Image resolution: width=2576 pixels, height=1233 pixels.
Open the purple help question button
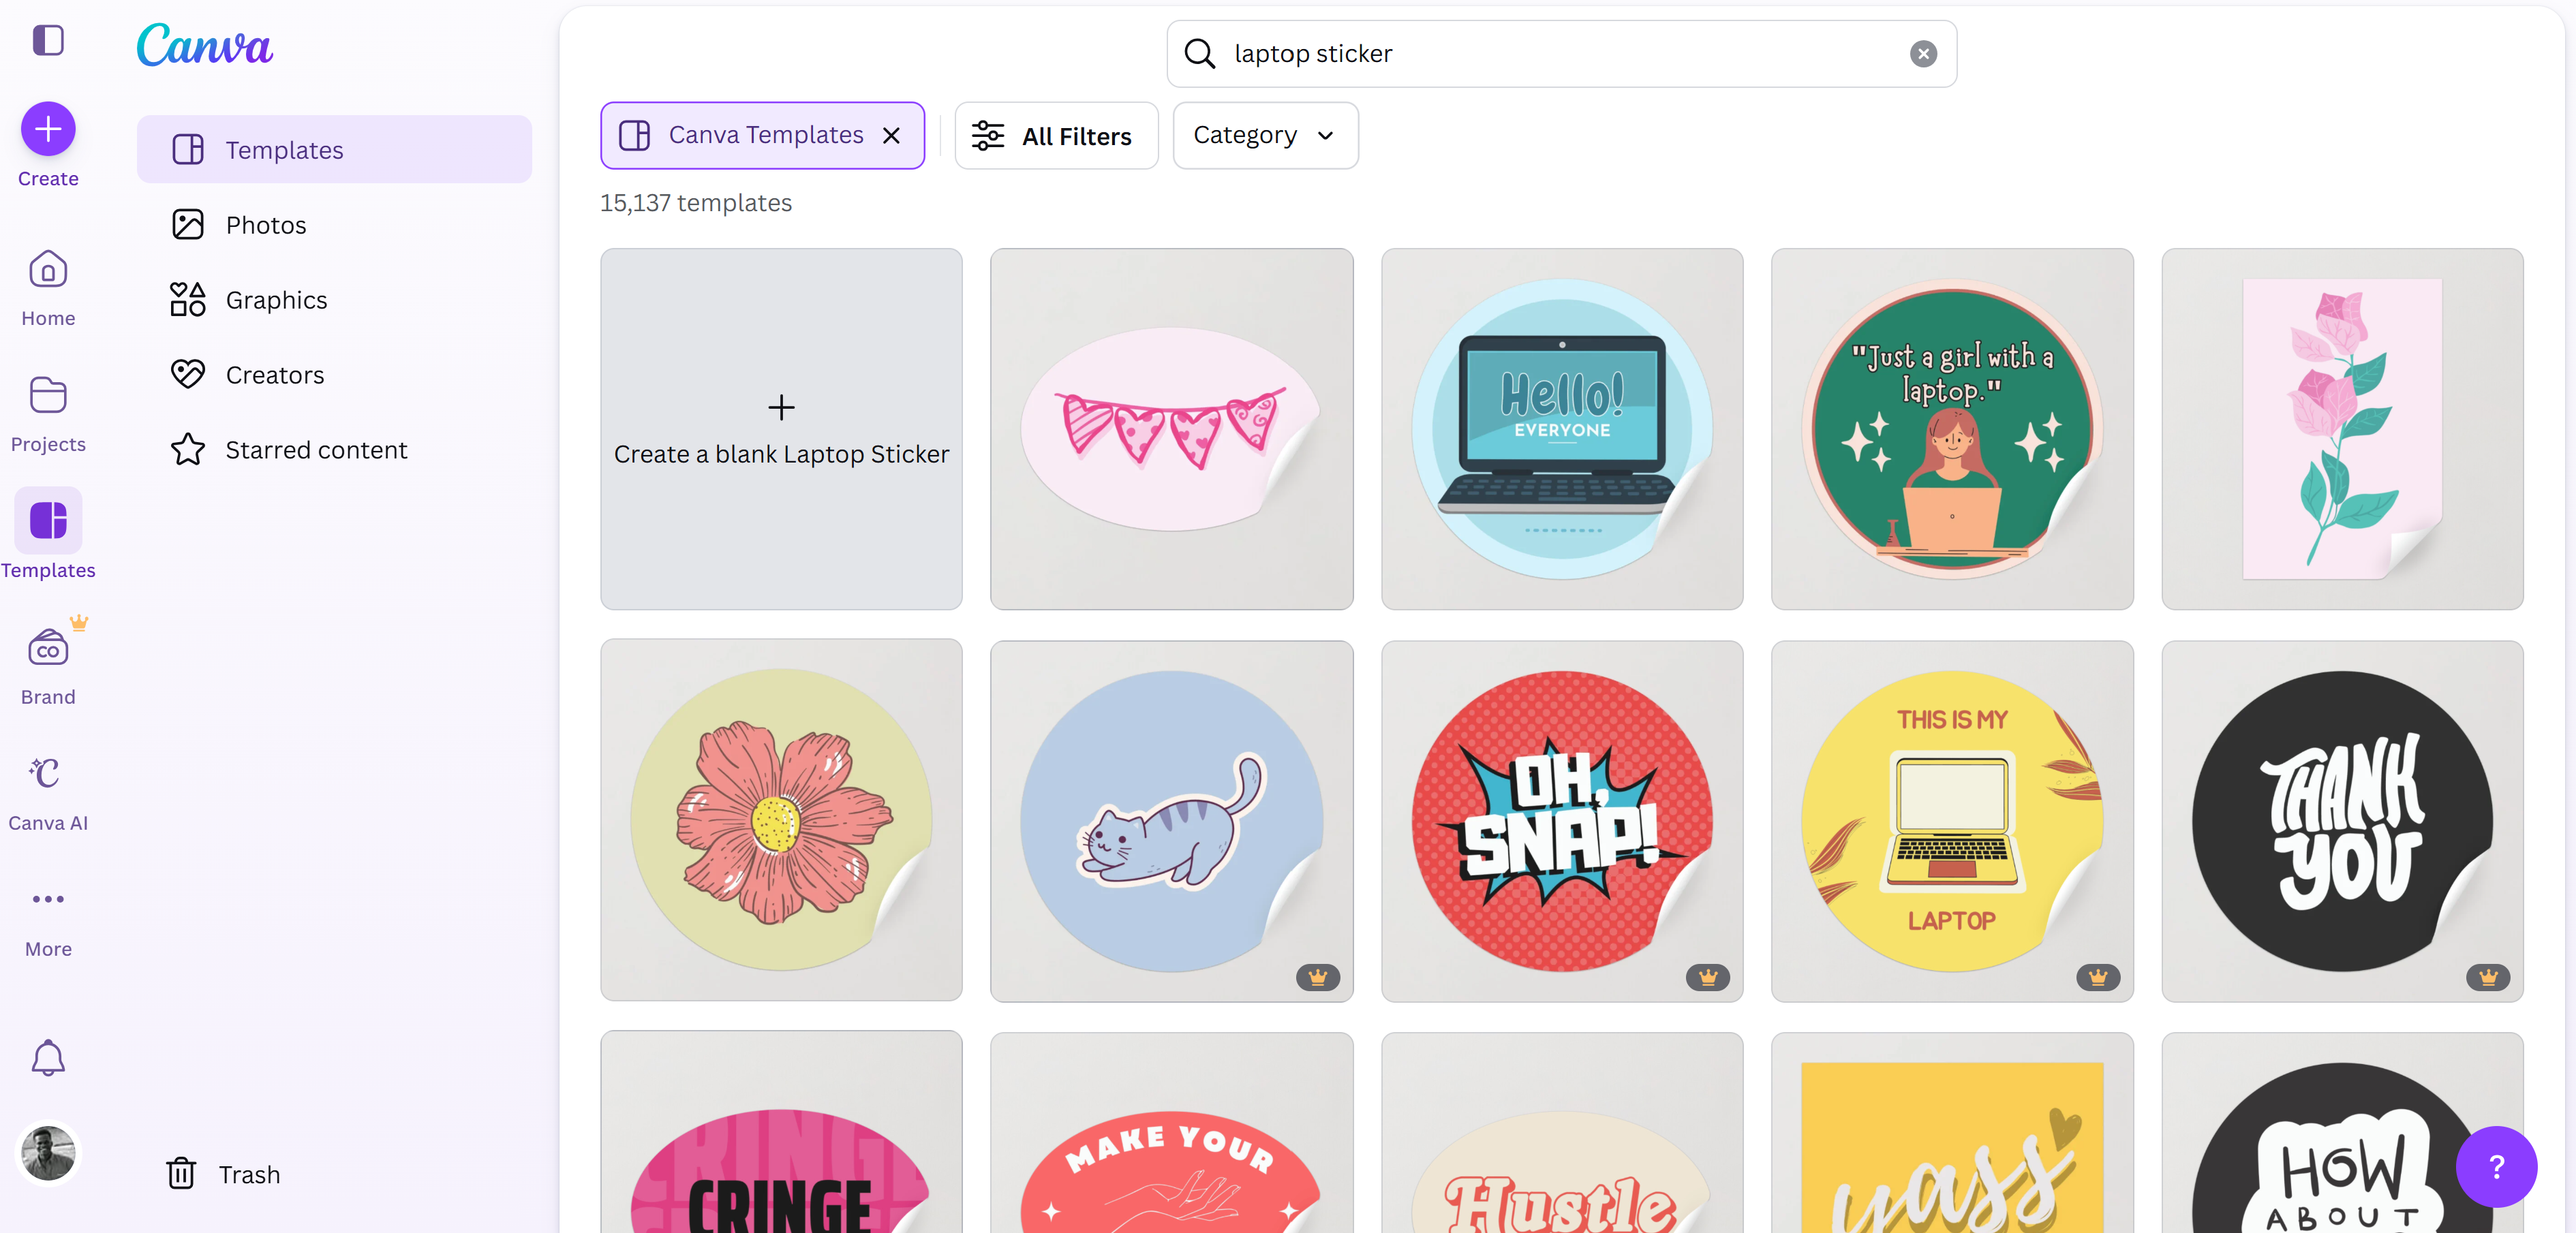click(2496, 1166)
